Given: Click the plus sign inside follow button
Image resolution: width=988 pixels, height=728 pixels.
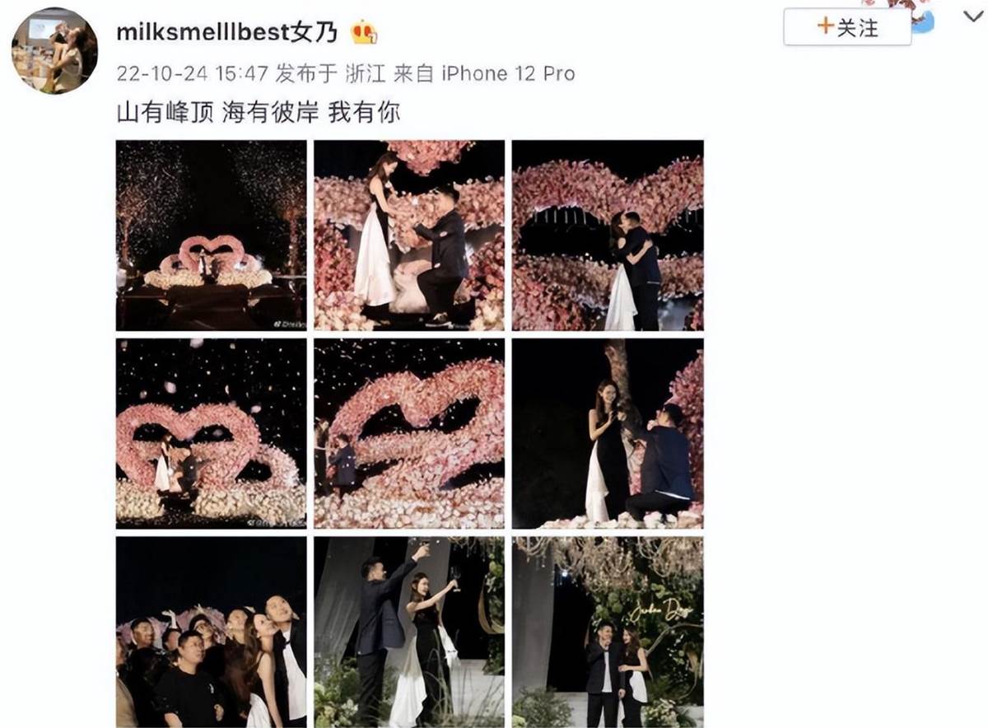Looking at the screenshot, I should [825, 26].
